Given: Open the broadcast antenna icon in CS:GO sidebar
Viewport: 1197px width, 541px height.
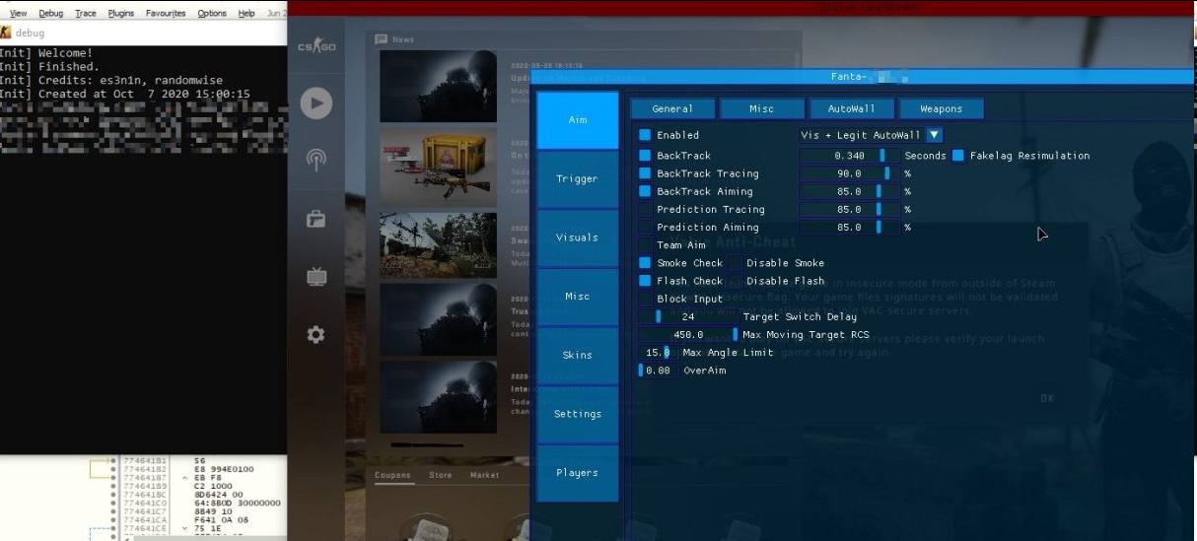Looking at the screenshot, I should [x=317, y=160].
